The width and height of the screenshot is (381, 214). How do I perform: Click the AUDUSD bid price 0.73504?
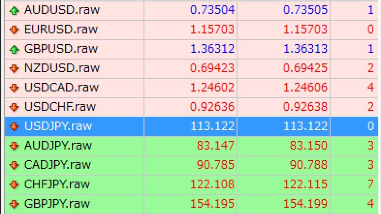point(212,10)
